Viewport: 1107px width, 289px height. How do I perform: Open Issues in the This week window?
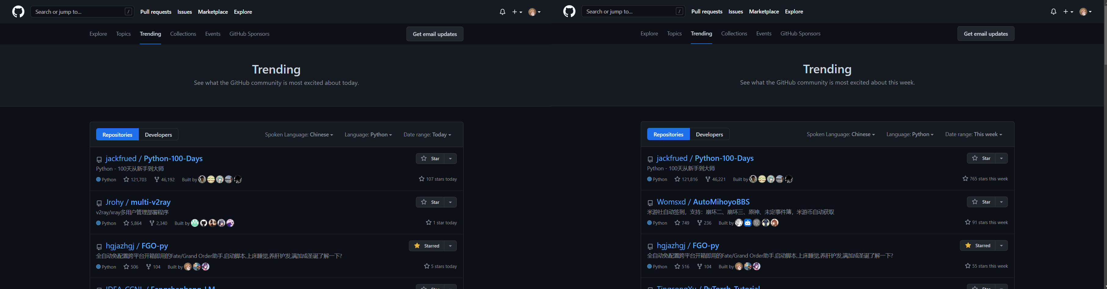point(735,12)
